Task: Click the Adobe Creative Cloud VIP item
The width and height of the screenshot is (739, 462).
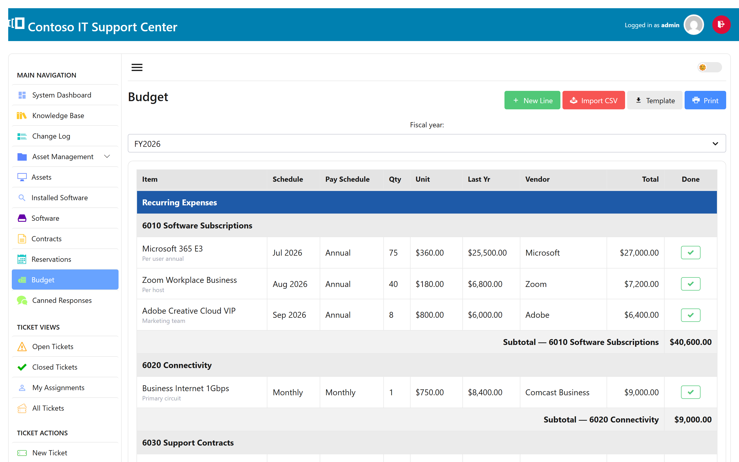Action: 189,311
